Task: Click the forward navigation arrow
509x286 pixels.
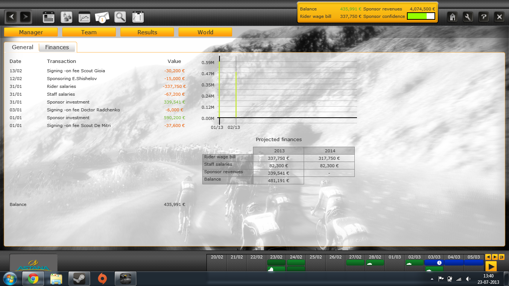Action: coord(25,17)
